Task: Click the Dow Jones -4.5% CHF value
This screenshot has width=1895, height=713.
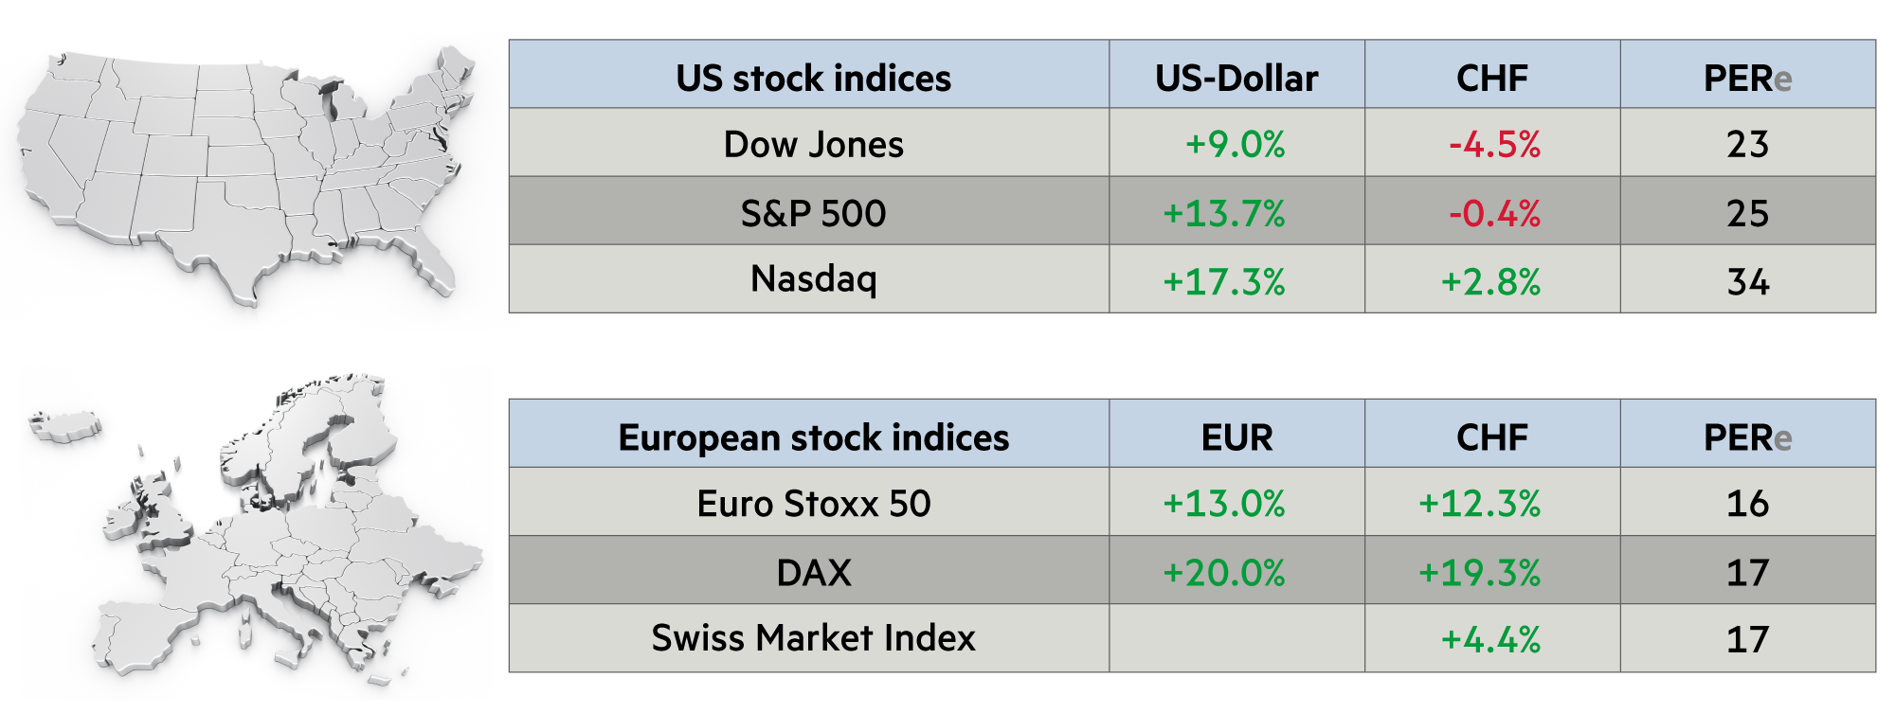Action: click(x=1494, y=145)
